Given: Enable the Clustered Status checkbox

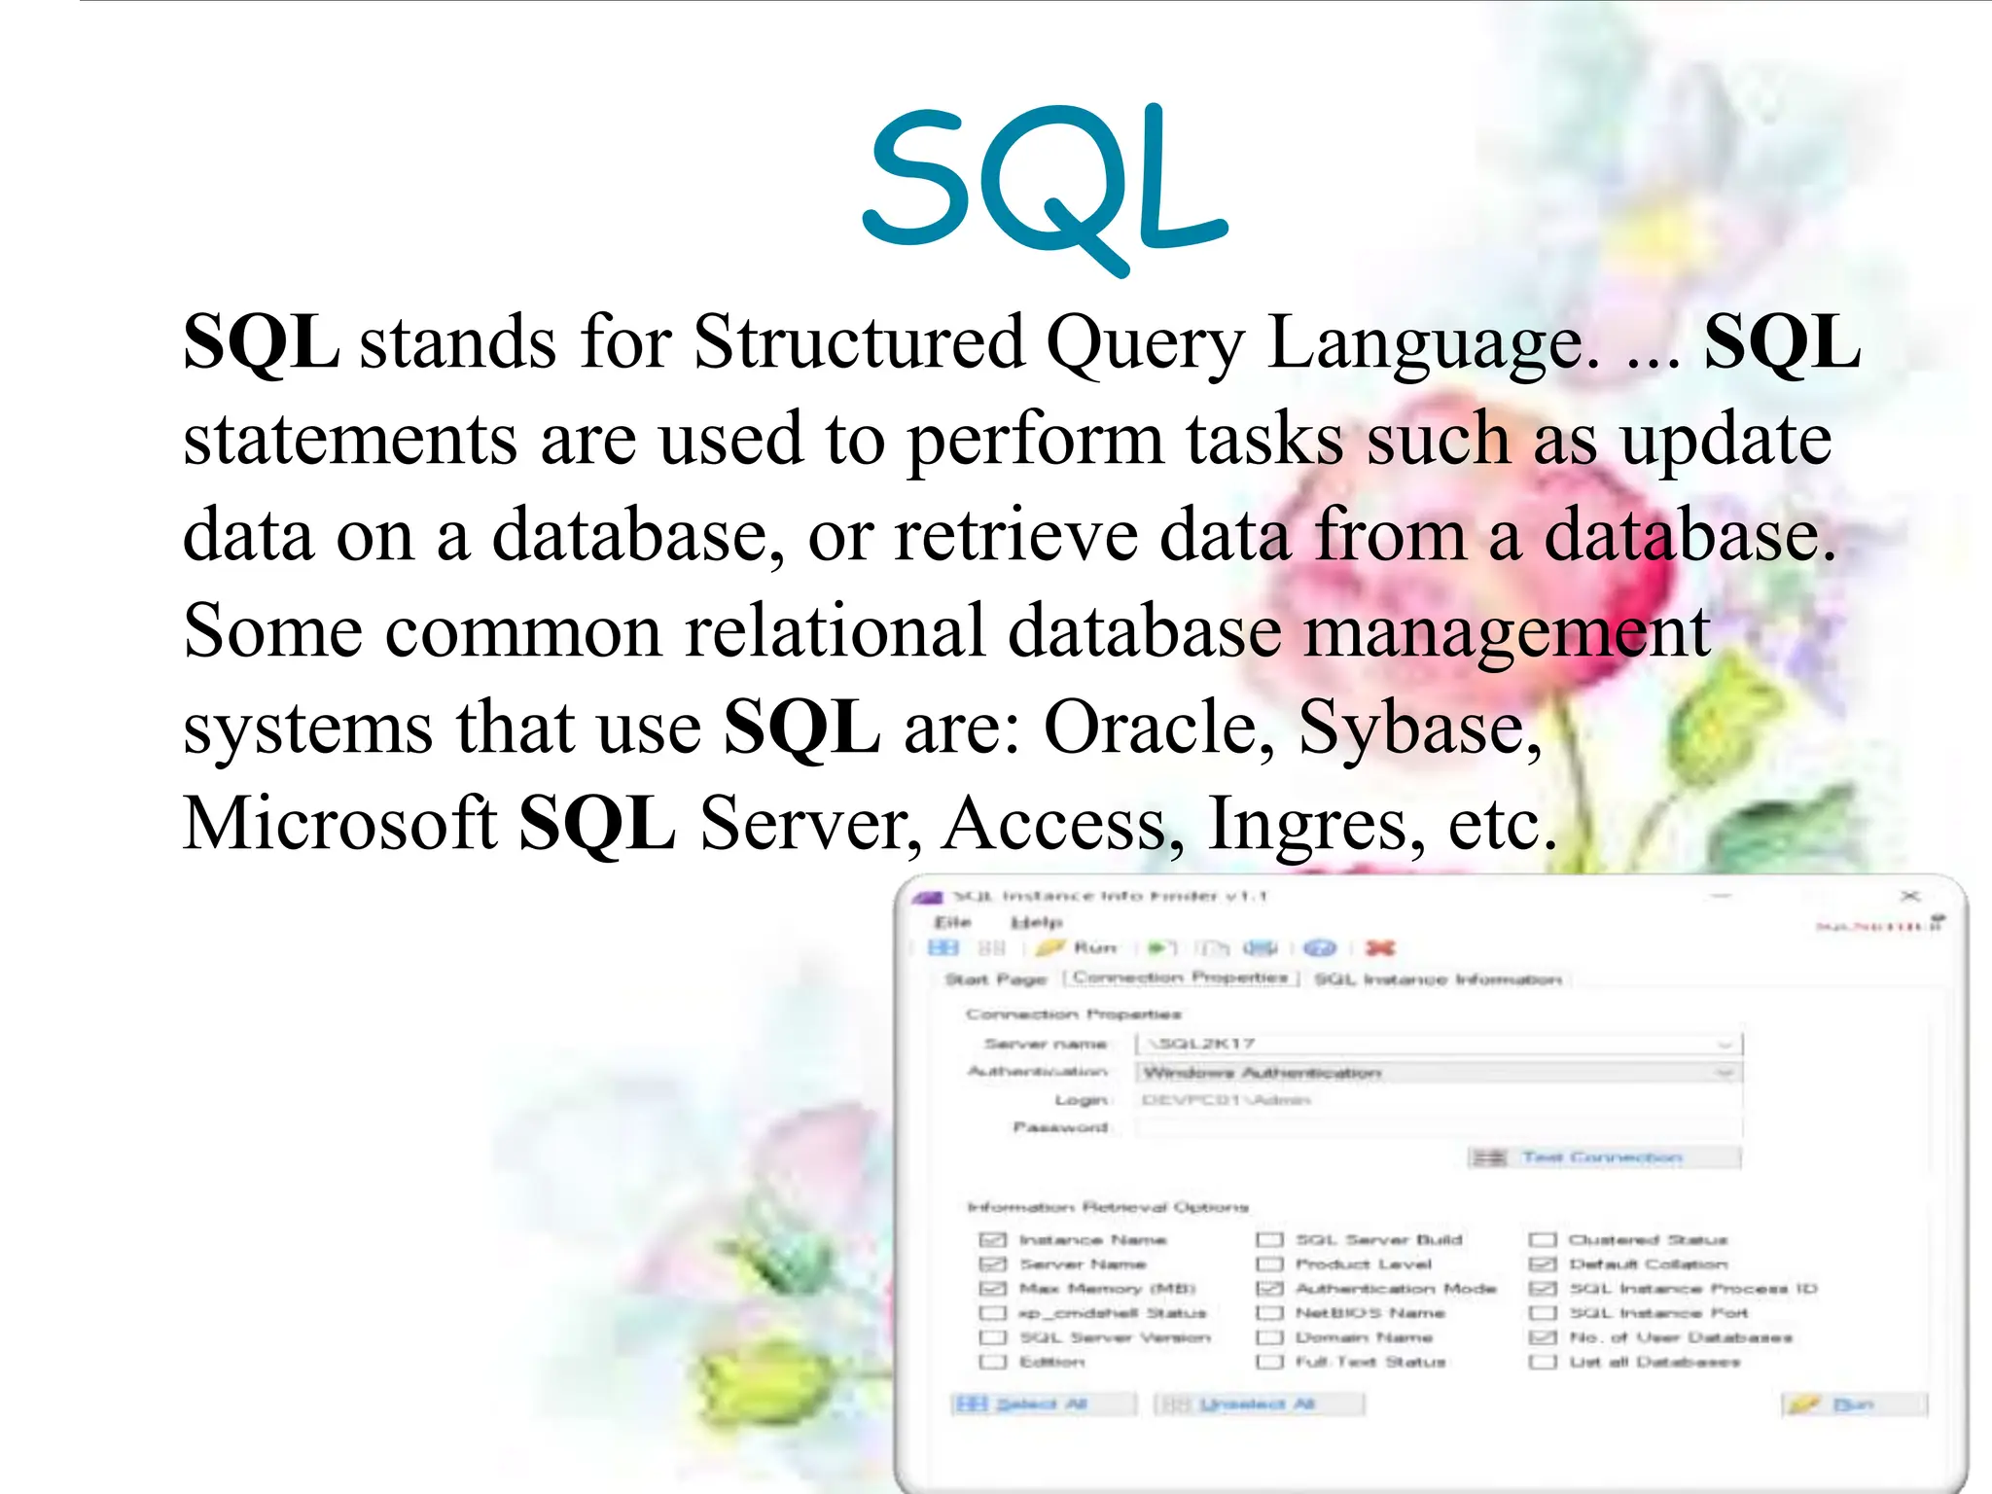Looking at the screenshot, I should (x=1543, y=1239).
